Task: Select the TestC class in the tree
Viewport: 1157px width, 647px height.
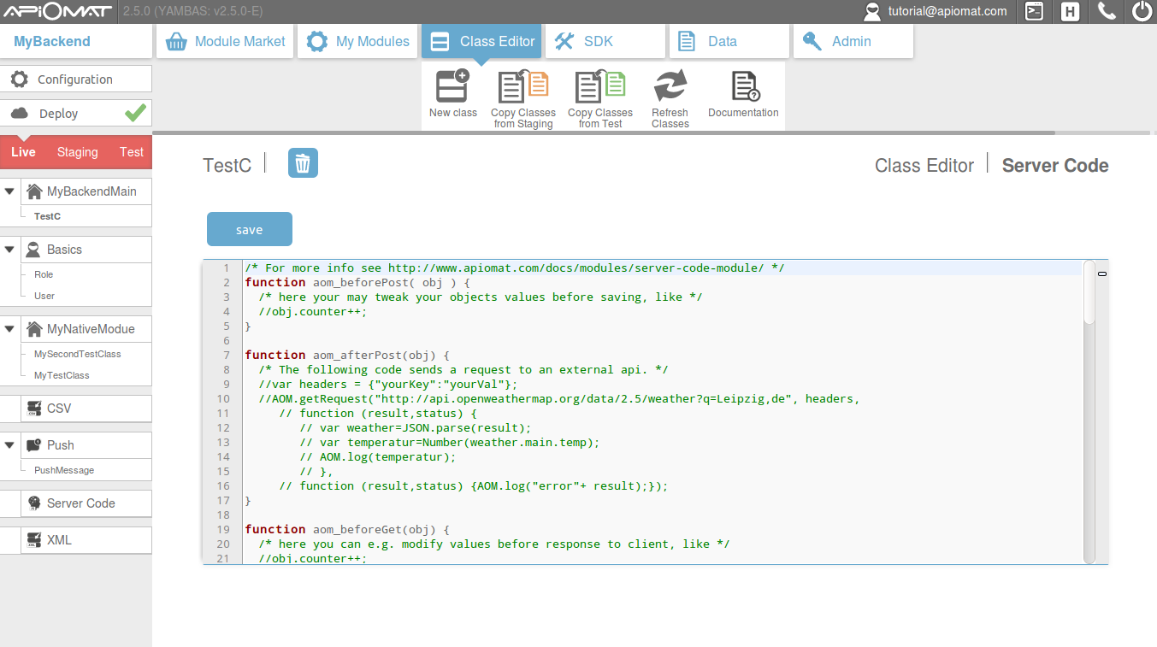Action: click(x=47, y=216)
